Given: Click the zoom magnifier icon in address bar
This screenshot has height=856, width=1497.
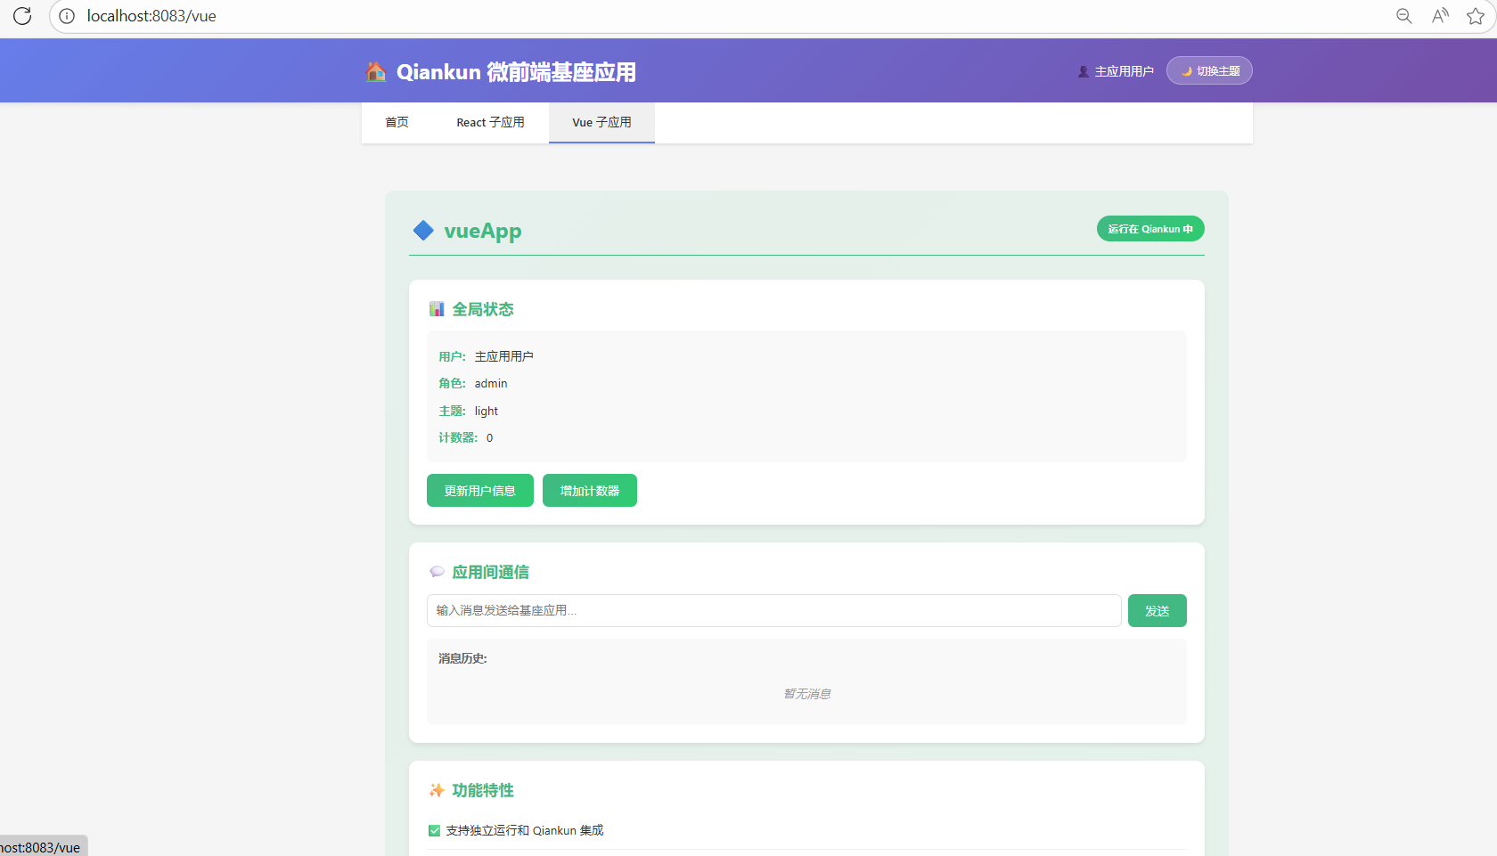Looking at the screenshot, I should [1403, 16].
